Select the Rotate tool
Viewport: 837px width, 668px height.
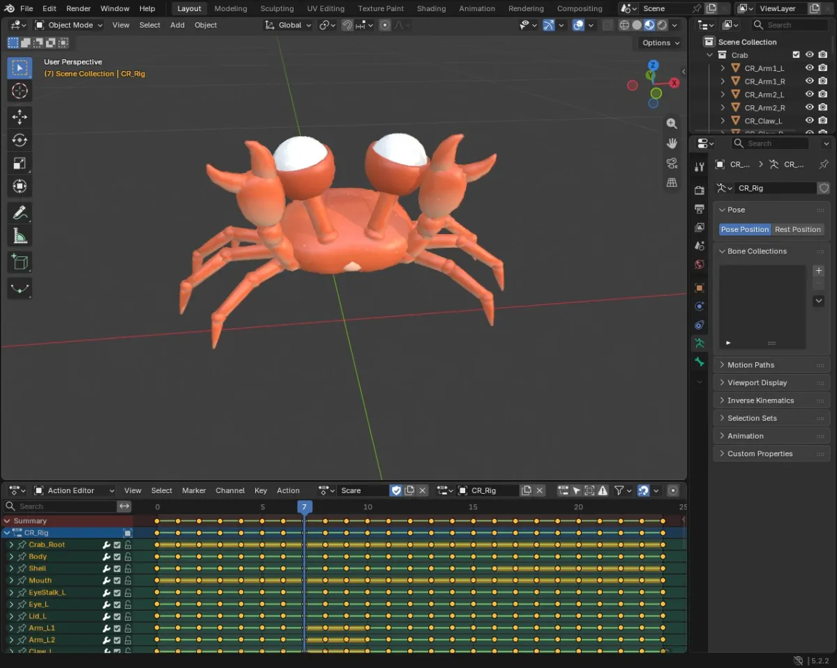20,140
